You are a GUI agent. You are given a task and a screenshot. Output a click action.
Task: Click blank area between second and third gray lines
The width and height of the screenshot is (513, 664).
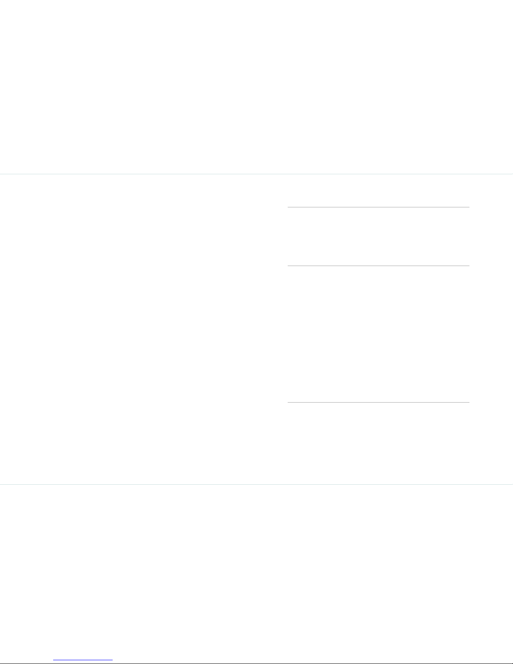[x=378, y=334]
